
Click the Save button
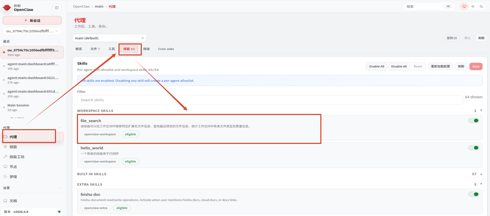click(x=476, y=66)
